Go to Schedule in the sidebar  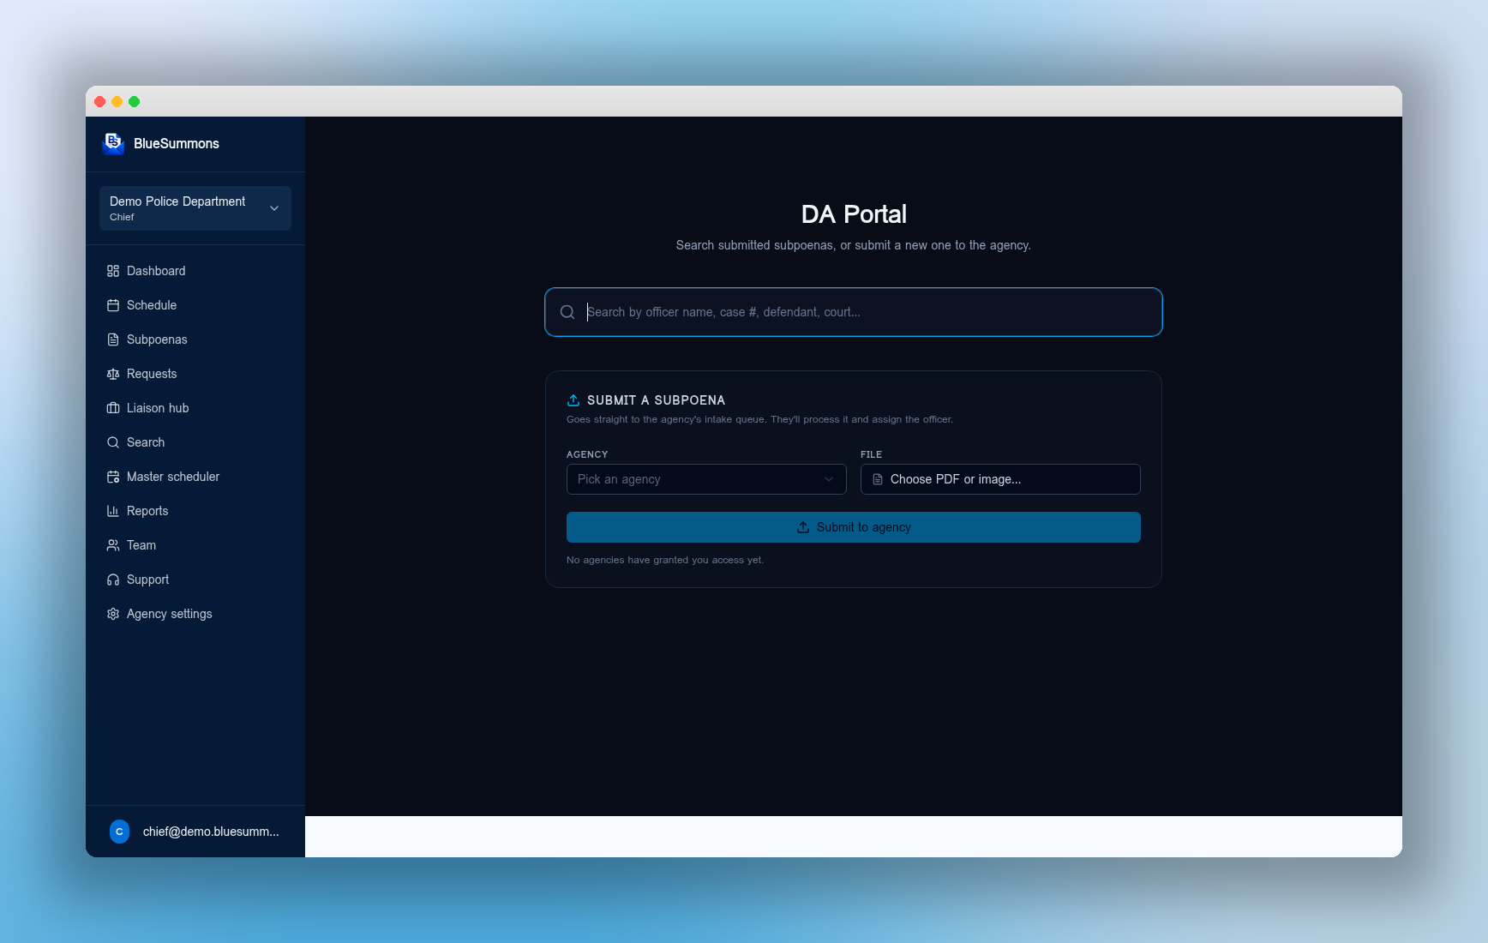tap(195, 305)
